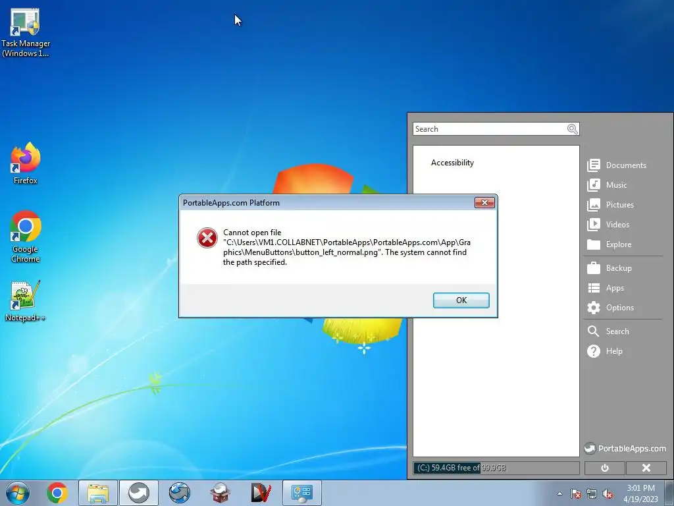Click the Music note icon
Image resolution: width=674 pixels, height=506 pixels.
tap(594, 185)
